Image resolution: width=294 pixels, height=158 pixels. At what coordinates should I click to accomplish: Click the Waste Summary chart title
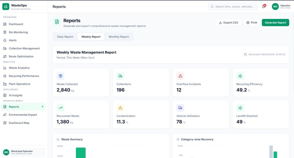pos(72,139)
